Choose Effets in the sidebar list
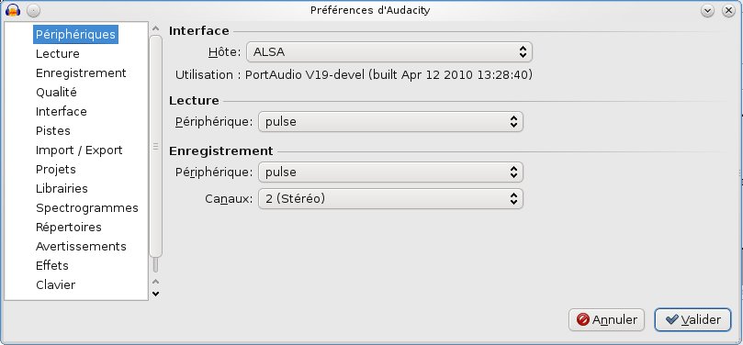Image resolution: width=743 pixels, height=345 pixels. pyautogui.click(x=52, y=265)
